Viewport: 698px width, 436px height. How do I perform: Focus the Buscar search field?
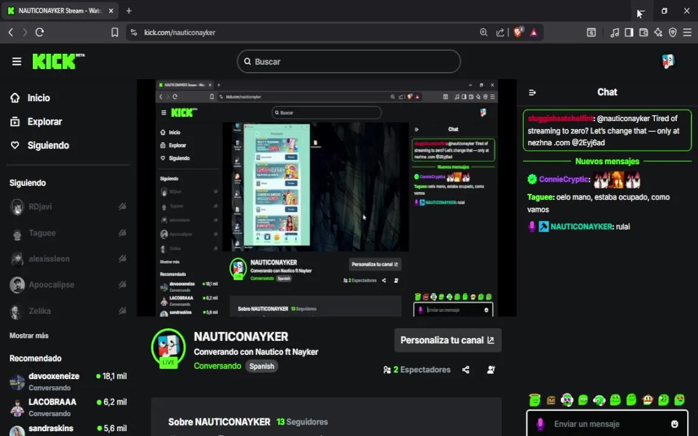[x=348, y=61]
